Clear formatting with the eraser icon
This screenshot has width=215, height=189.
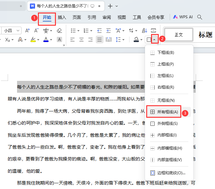point(59,30)
